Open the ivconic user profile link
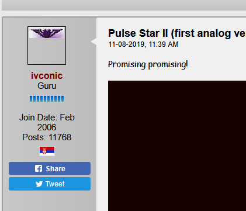246x211 pixels. click(x=47, y=75)
